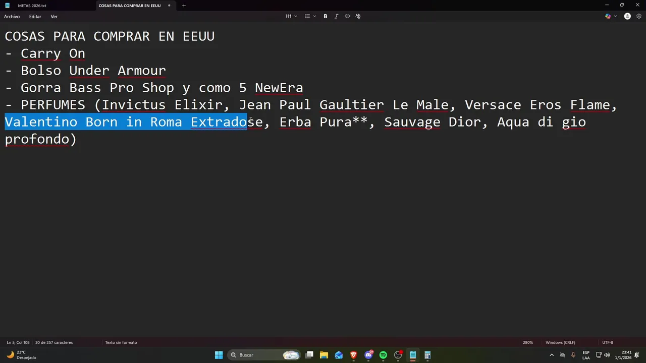This screenshot has height=363, width=646.
Task: Click the 290% zoom level in status bar
Action: (x=528, y=342)
